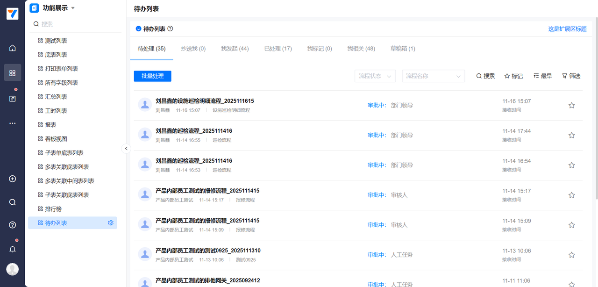Expand the 功能展示 app dropdown arrow
The width and height of the screenshot is (598, 287).
click(73, 8)
